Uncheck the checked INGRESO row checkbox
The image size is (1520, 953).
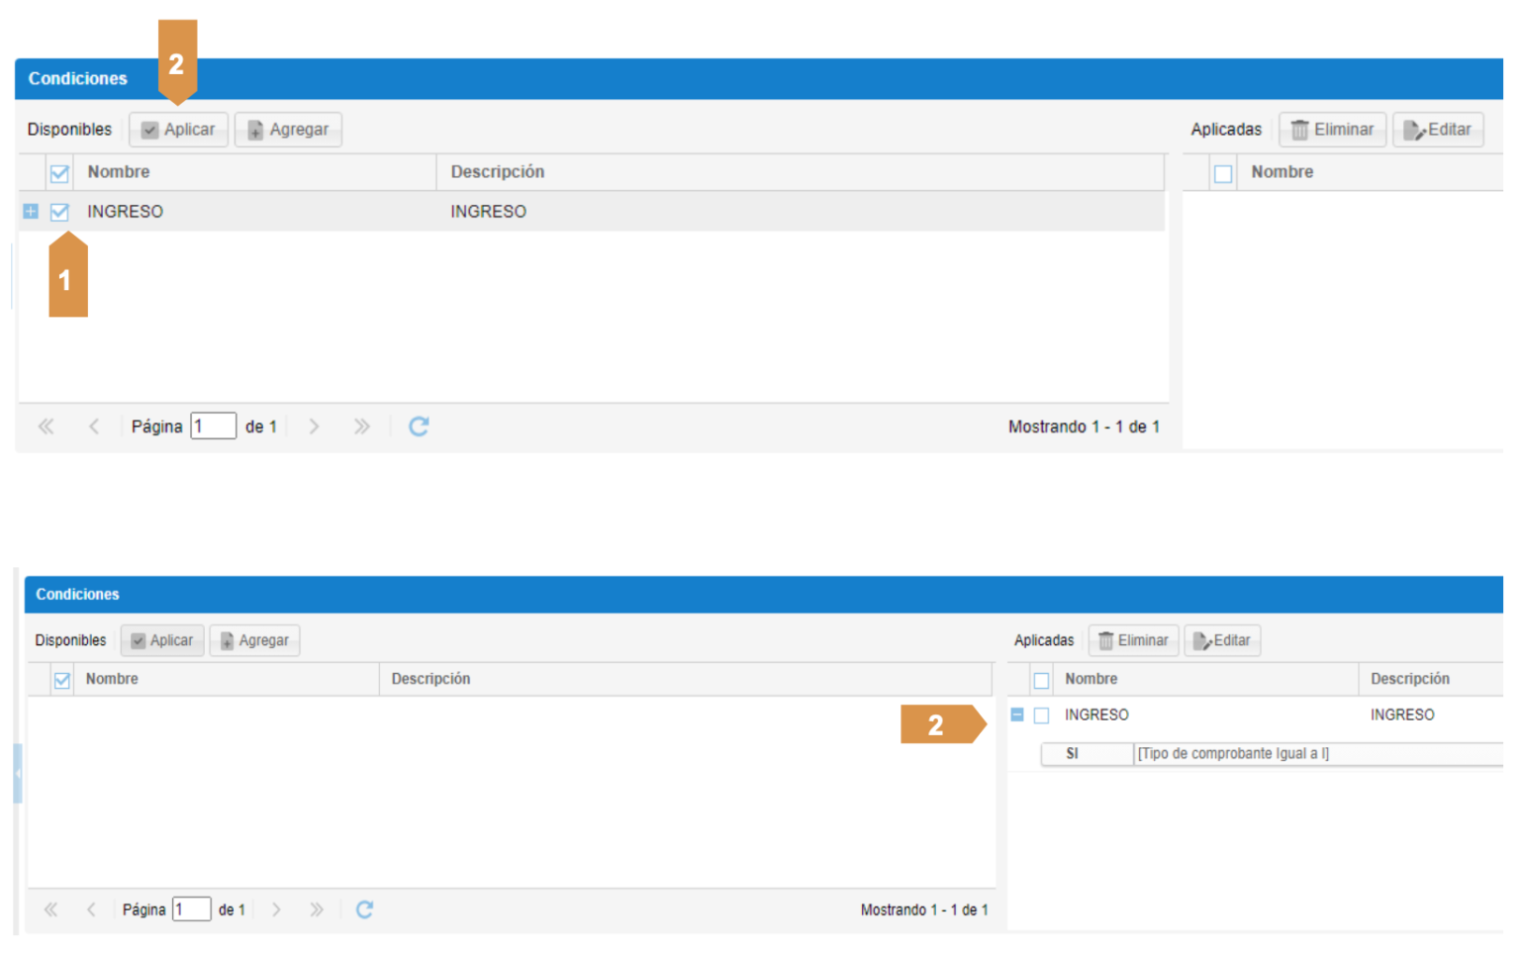click(x=59, y=212)
